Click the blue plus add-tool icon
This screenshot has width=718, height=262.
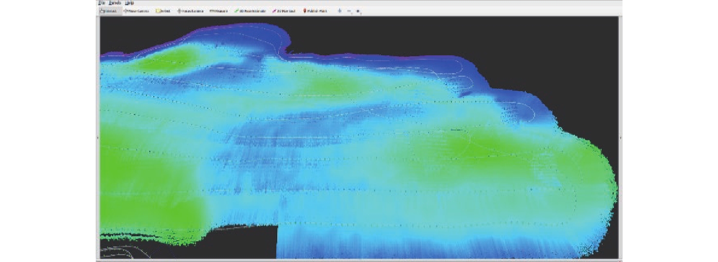pyautogui.click(x=340, y=11)
